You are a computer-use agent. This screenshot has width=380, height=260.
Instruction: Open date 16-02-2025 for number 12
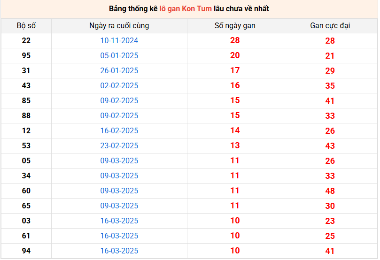tap(119, 131)
